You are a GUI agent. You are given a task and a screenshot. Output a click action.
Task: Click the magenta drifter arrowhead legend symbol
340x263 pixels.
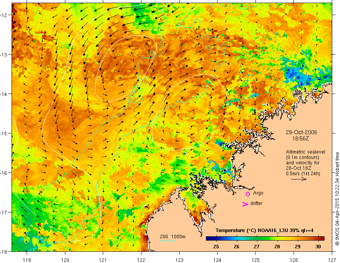(x=245, y=204)
